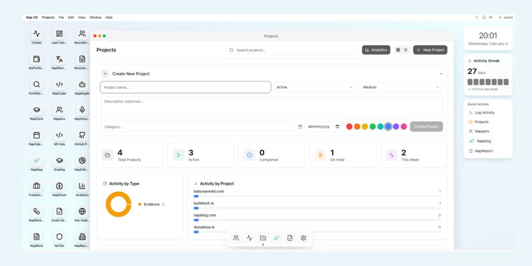Click the Category input field

198,127
